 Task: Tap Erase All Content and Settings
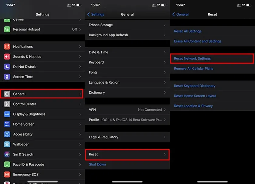tap(197, 41)
